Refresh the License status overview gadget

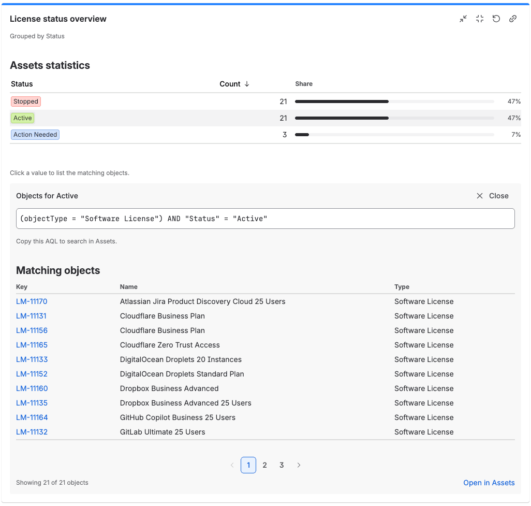496,19
